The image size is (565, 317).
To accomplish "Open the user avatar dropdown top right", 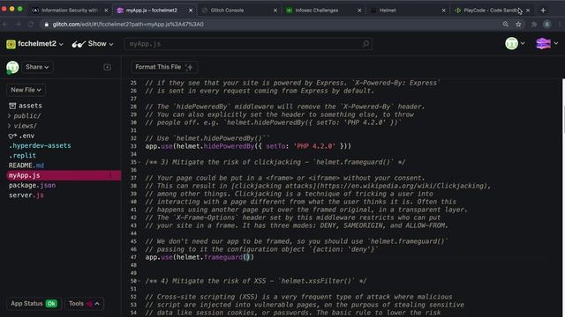I will [515, 43].
